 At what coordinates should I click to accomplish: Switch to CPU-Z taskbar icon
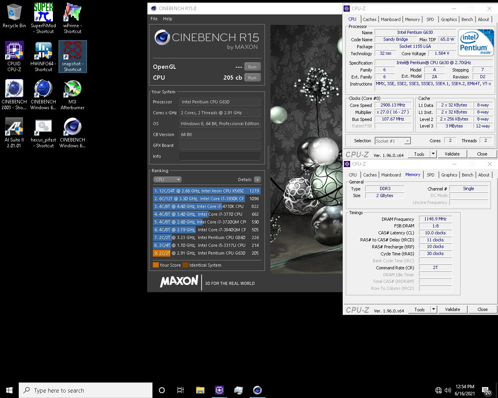219,390
